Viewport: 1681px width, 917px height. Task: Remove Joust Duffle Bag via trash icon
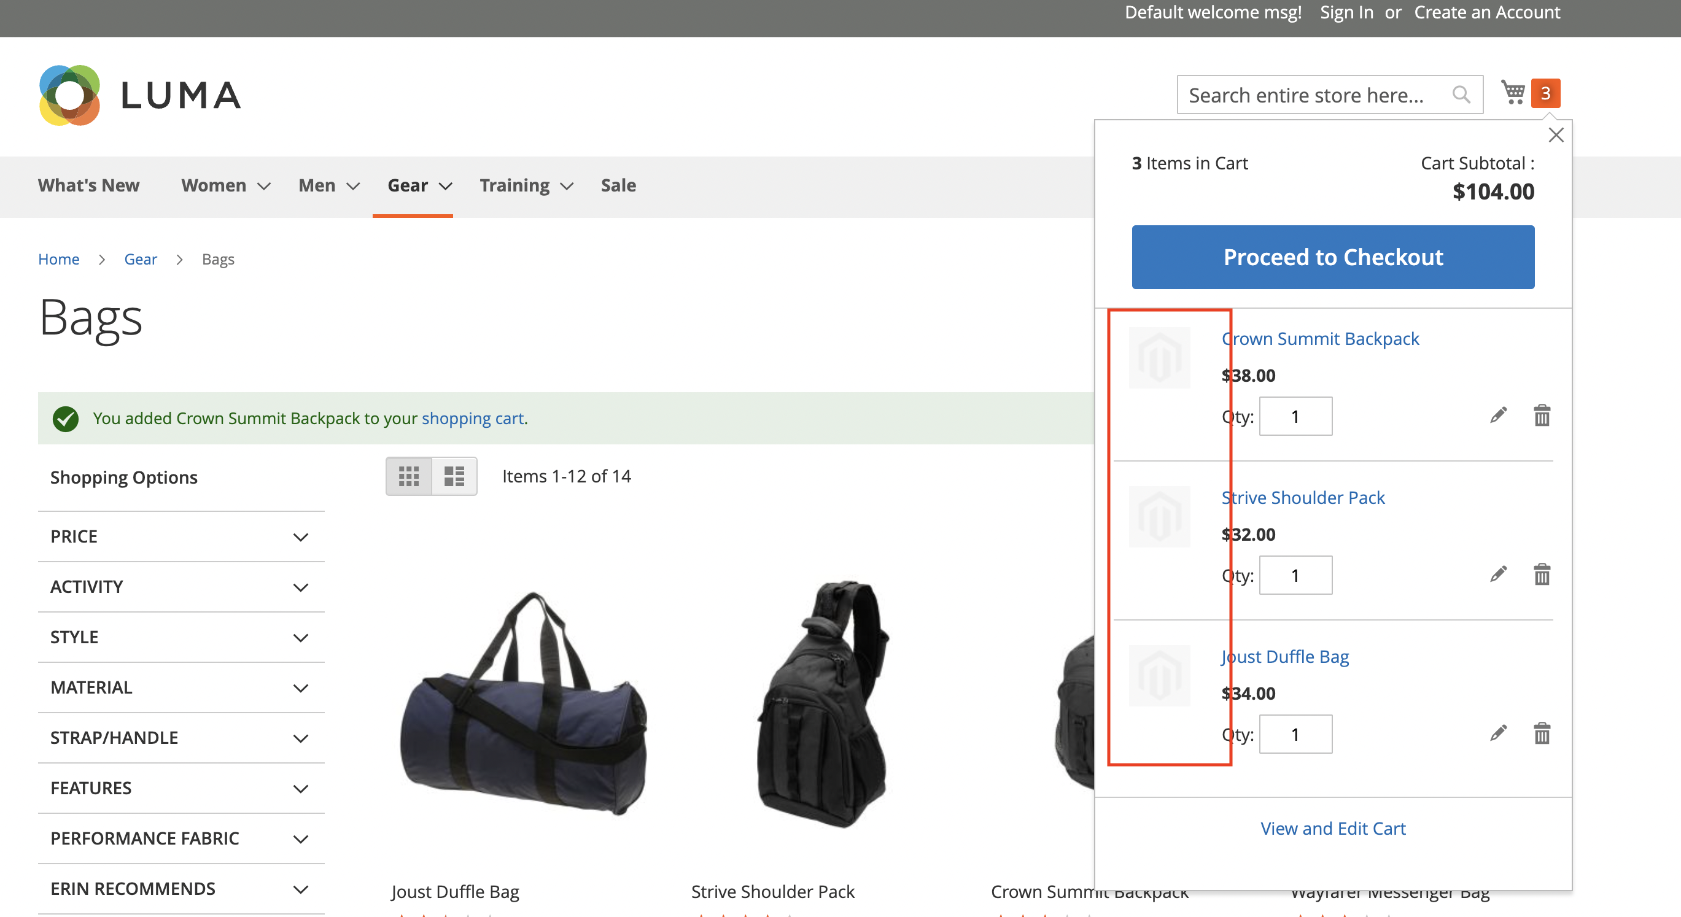point(1542,733)
